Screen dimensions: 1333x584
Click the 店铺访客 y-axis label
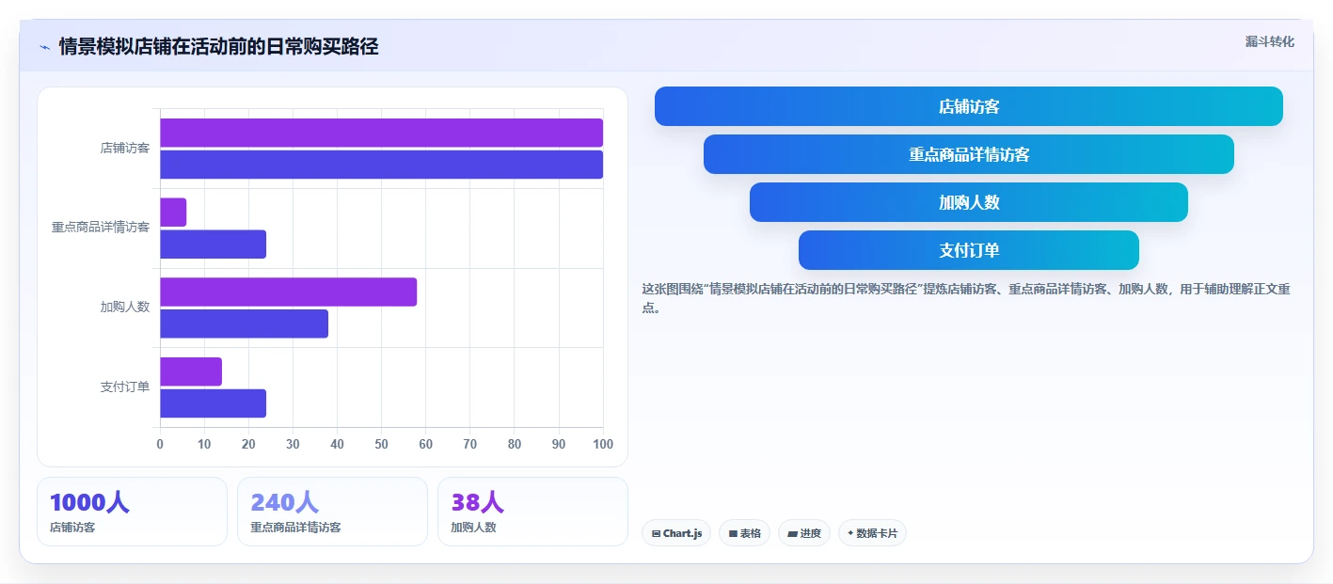(x=125, y=149)
